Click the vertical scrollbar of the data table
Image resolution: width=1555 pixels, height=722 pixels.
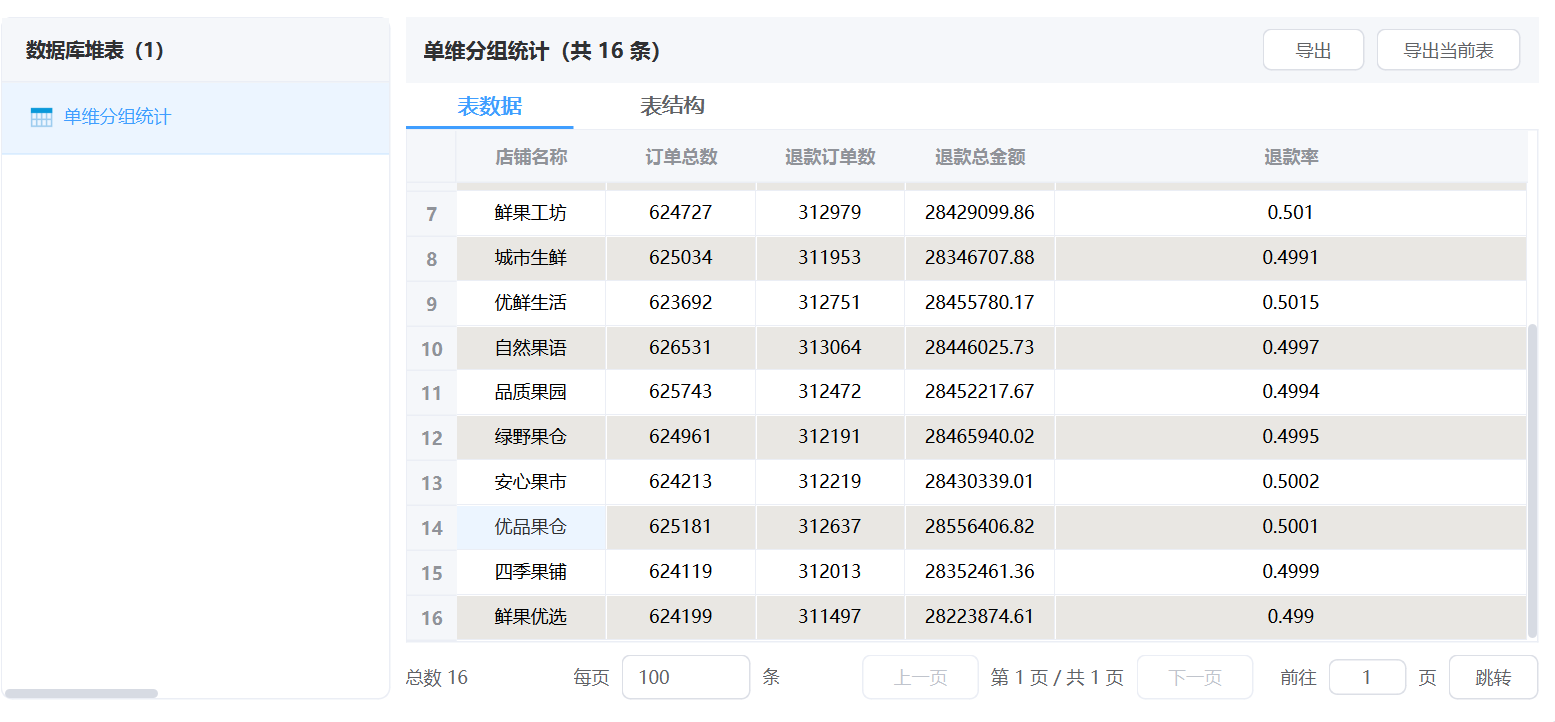(x=1532, y=479)
